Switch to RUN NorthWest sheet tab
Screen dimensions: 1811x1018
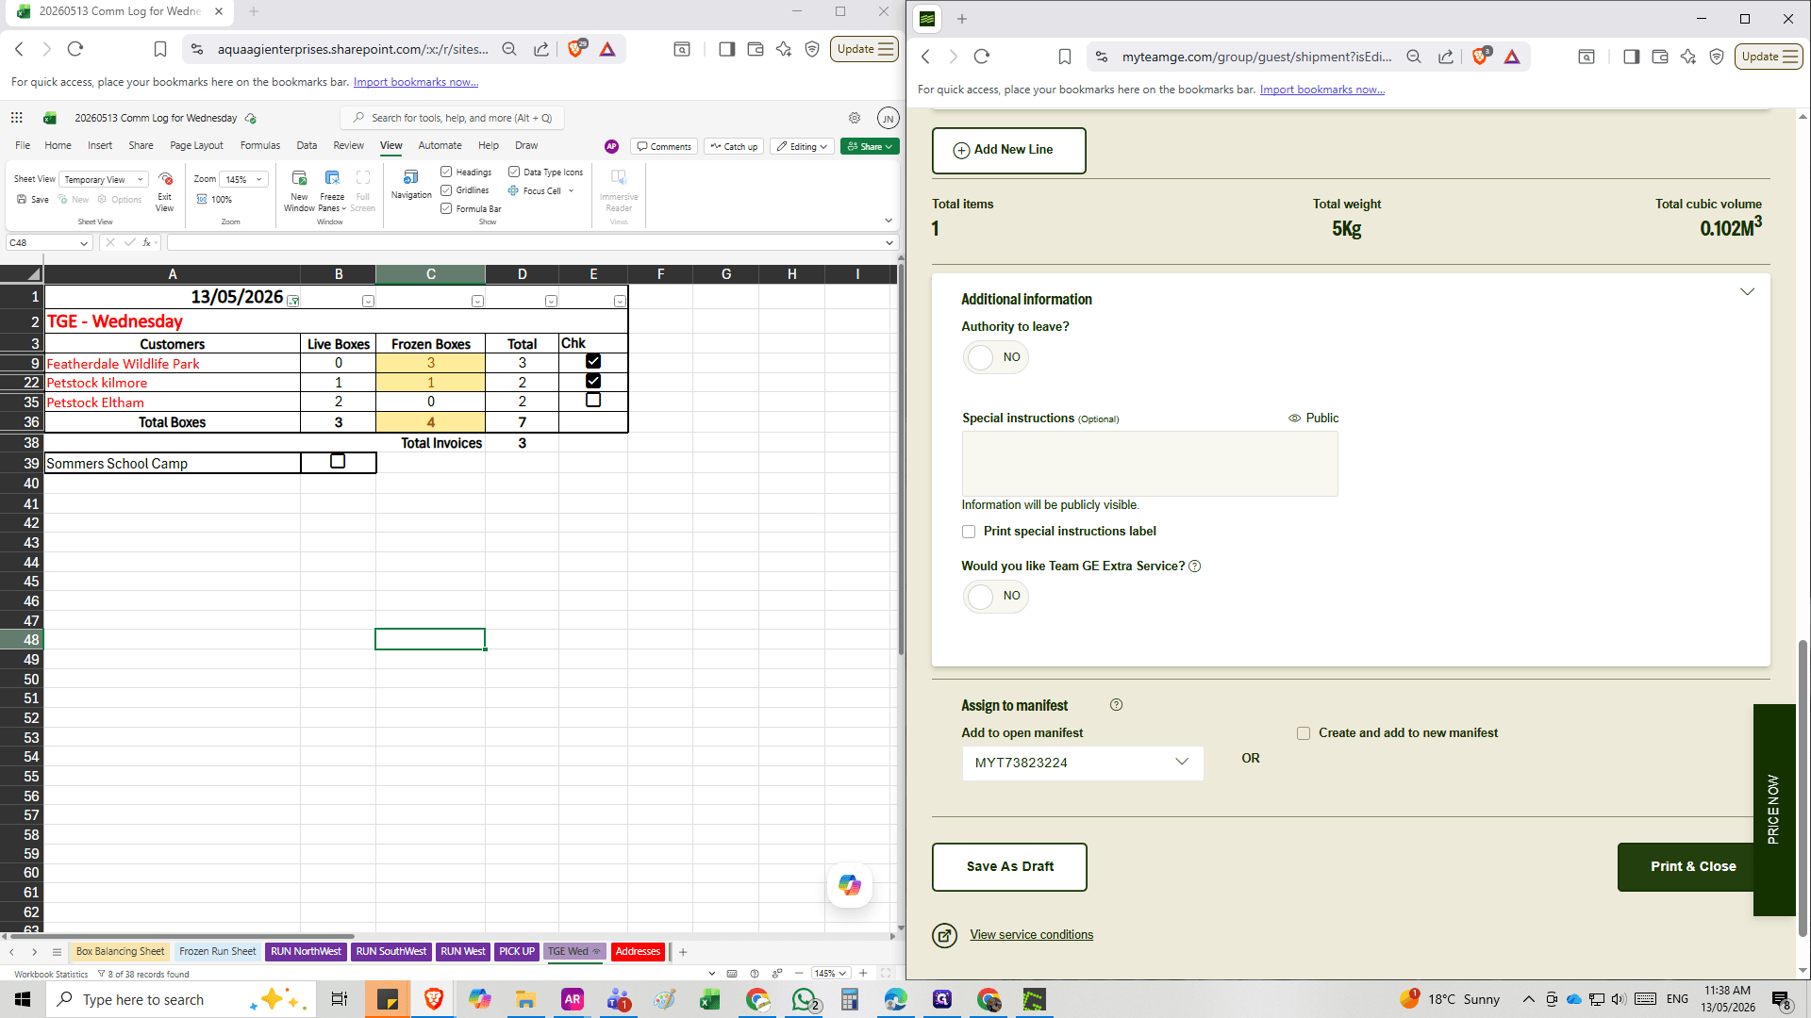(x=306, y=952)
